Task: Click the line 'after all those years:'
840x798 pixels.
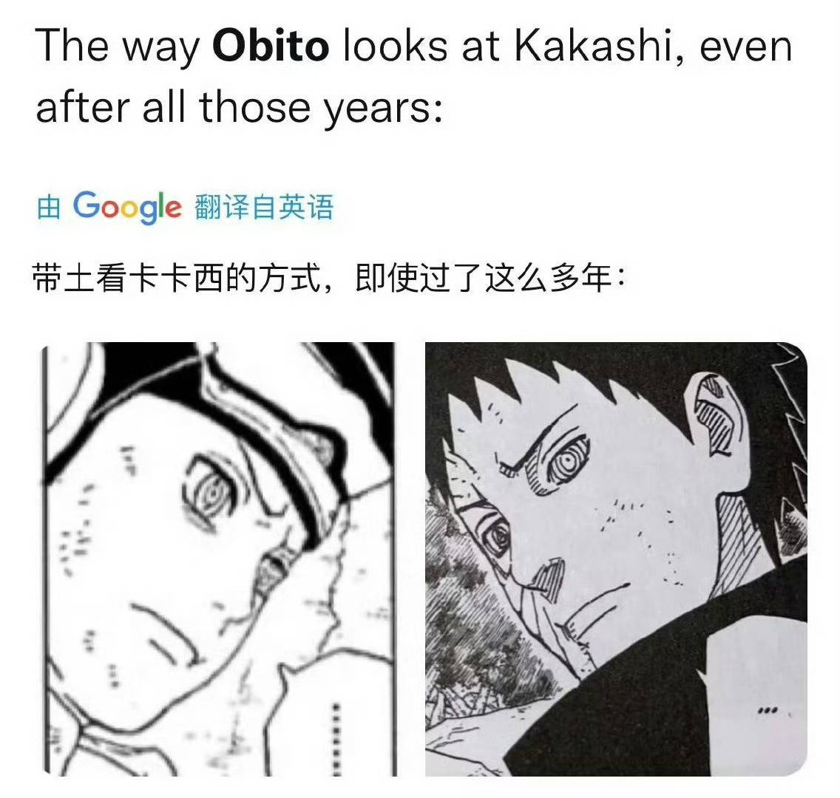Action: [240, 106]
